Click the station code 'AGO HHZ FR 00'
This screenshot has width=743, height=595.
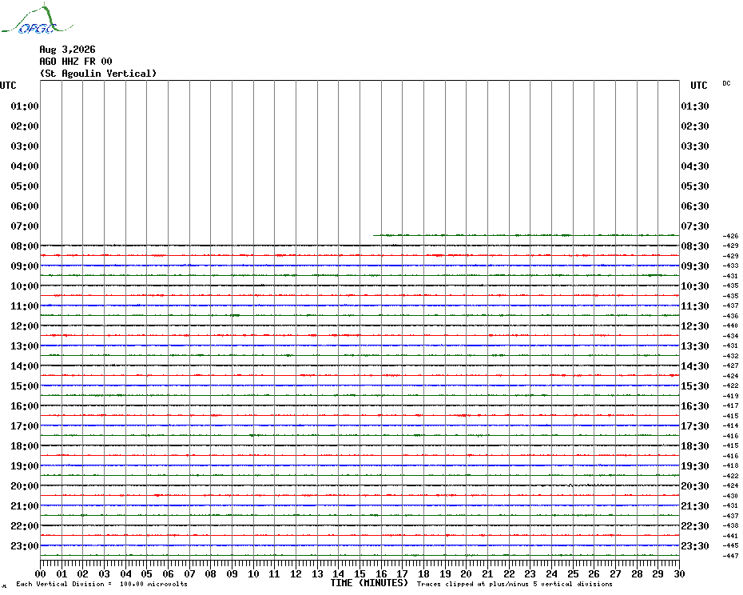(x=76, y=62)
